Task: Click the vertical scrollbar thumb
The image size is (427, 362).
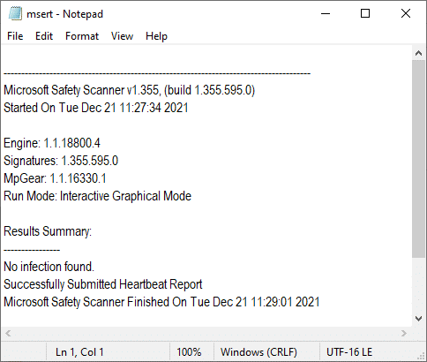Action: tap(419, 159)
